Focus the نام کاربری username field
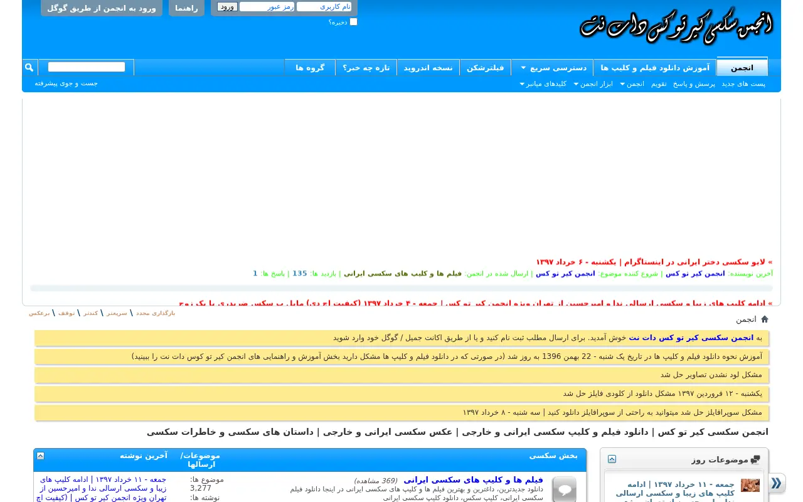Screen dimensions: 803x502 324,6
